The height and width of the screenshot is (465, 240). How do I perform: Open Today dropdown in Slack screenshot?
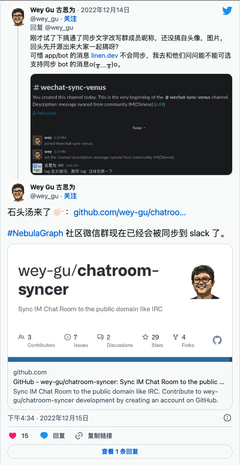tap(138, 128)
